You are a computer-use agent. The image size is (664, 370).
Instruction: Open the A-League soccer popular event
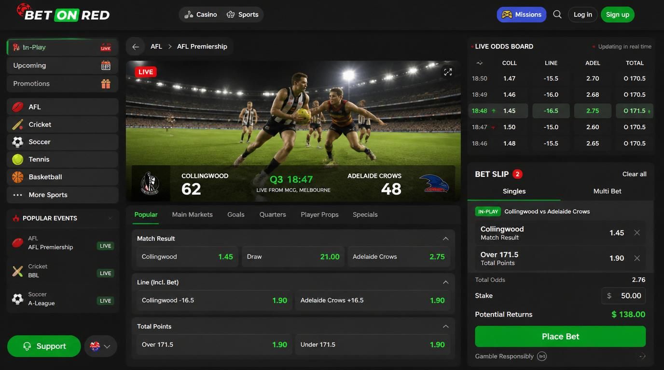[63, 299]
